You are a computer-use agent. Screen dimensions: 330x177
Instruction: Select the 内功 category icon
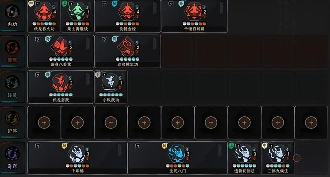12,12
